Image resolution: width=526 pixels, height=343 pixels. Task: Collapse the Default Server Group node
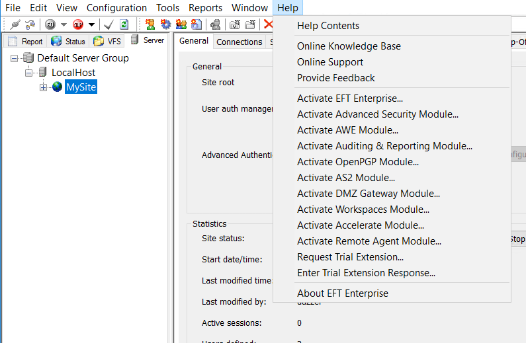(x=15, y=58)
